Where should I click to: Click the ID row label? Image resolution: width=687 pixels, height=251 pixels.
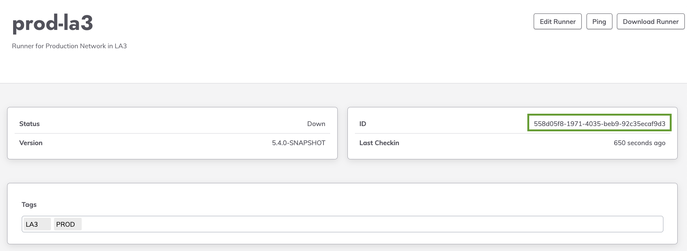[362, 124]
